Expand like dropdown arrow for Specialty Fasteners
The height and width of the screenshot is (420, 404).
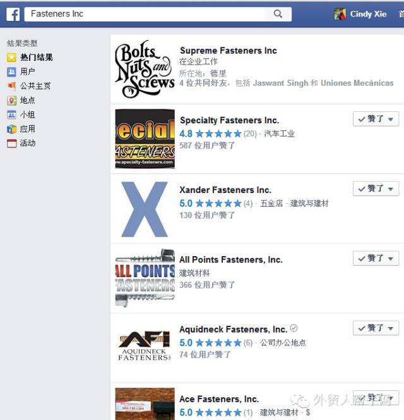point(391,119)
